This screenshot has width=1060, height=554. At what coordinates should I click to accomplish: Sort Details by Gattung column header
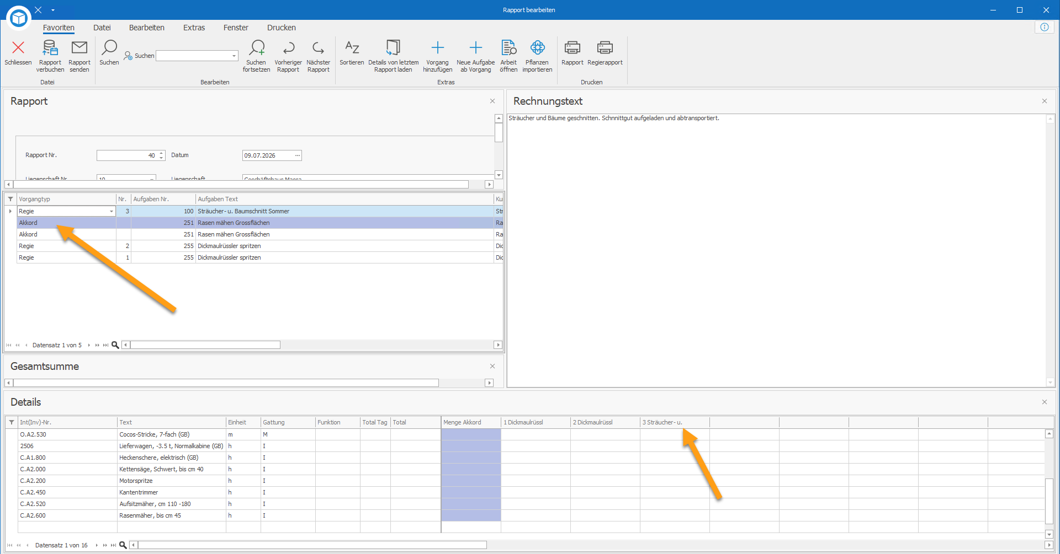[x=288, y=422]
